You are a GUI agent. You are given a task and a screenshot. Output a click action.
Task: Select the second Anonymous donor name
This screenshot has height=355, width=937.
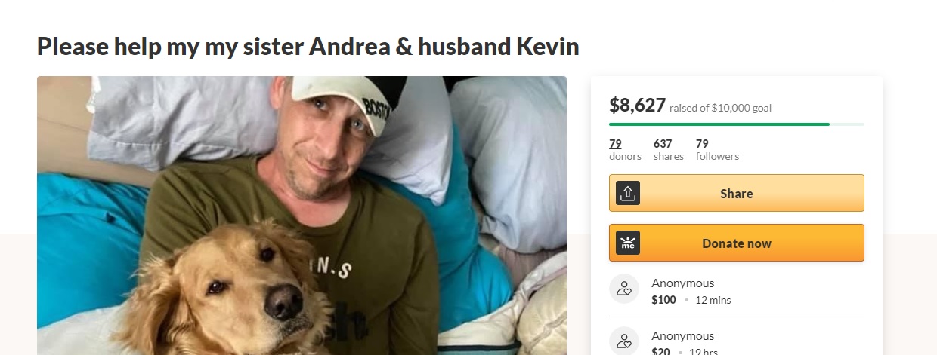tap(682, 336)
